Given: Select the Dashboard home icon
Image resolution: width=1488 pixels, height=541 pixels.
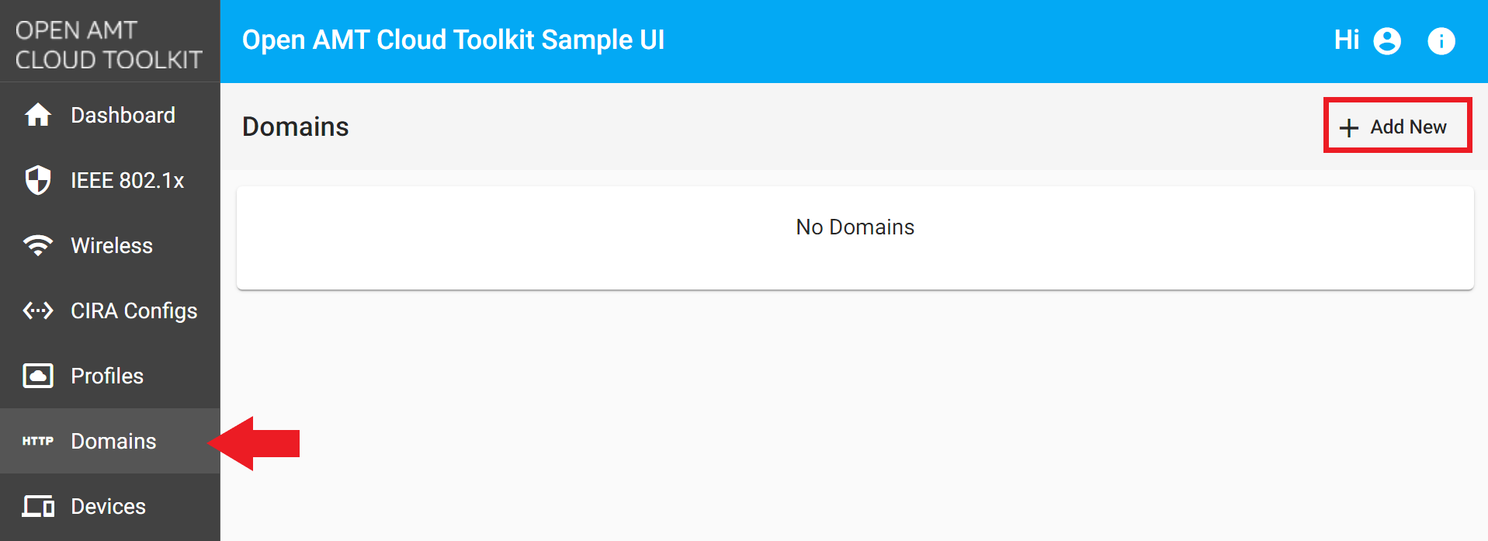Looking at the screenshot, I should coord(36,115).
